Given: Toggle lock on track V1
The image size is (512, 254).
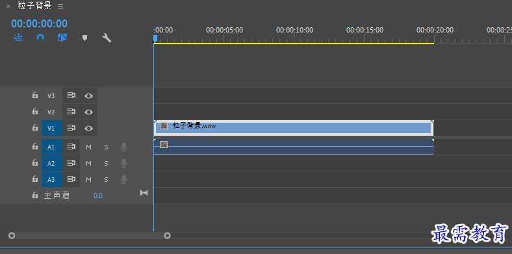Looking at the screenshot, I should (x=34, y=128).
